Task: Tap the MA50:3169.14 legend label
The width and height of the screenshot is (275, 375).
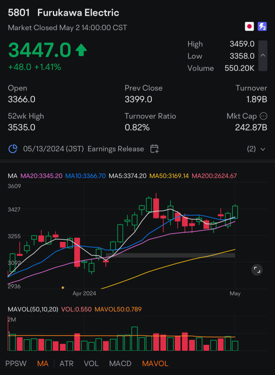Action: (169, 176)
